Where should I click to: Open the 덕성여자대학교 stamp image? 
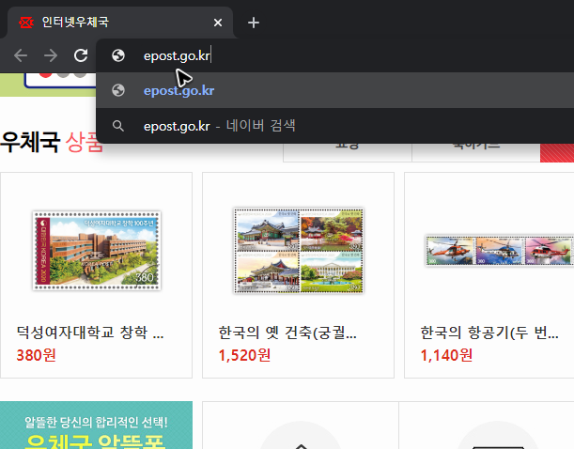[97, 251]
